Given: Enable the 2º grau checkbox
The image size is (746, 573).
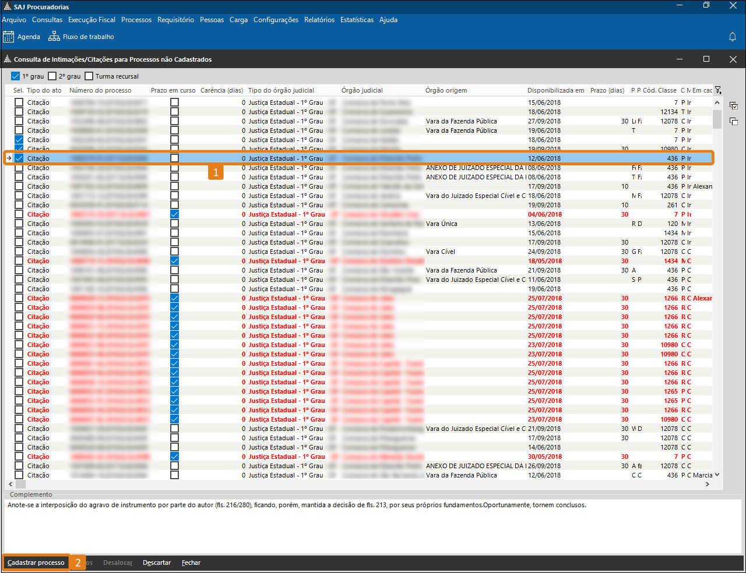Looking at the screenshot, I should click(x=52, y=76).
